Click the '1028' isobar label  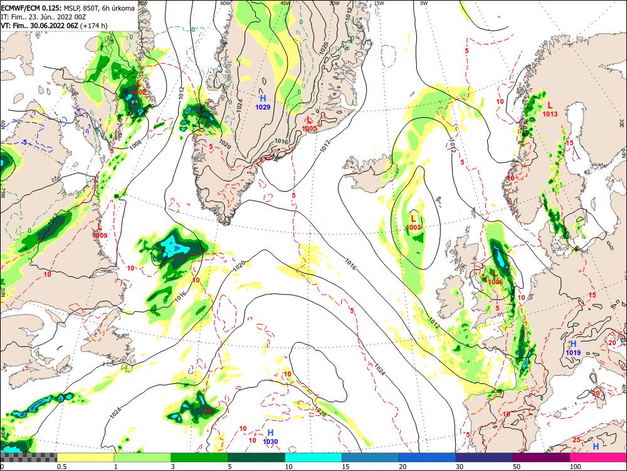click(x=320, y=411)
